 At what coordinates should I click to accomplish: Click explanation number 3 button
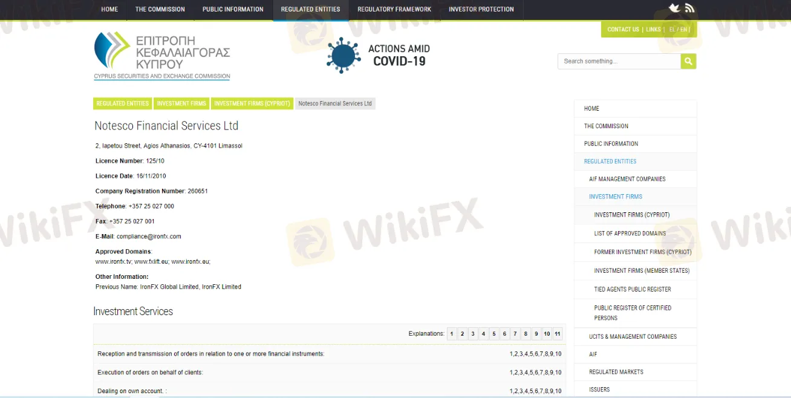[x=473, y=334]
